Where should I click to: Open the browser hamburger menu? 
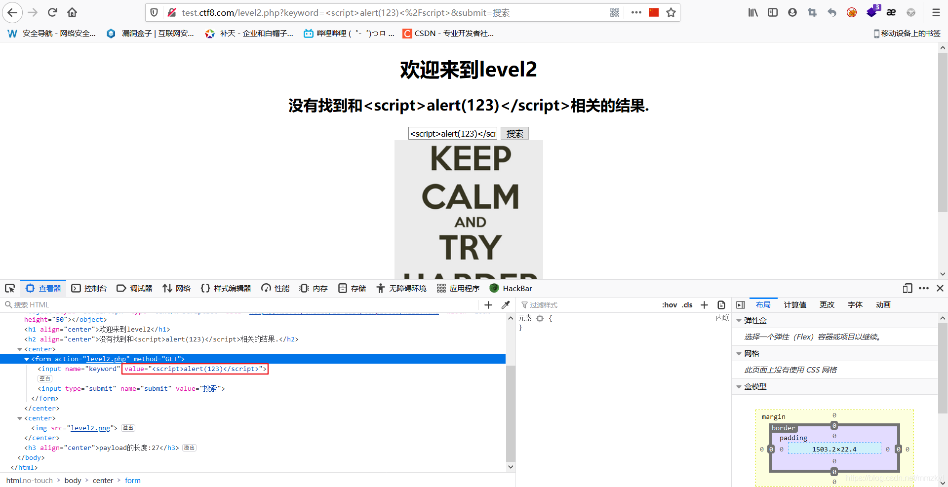(x=936, y=12)
